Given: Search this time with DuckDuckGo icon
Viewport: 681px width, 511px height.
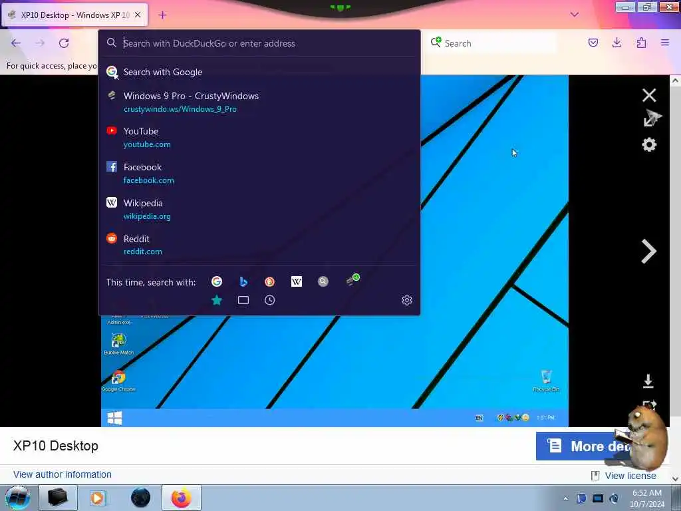Looking at the screenshot, I should coord(270,281).
